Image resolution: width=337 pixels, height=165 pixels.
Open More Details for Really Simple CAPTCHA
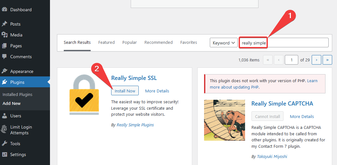pyautogui.click(x=302, y=116)
